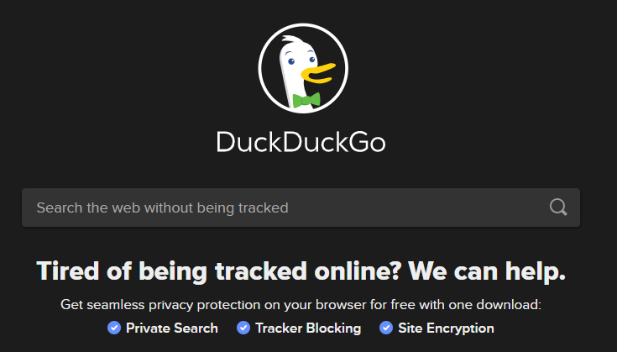617x352 pixels.
Task: Click the duck's blue eyes
Action: point(302,60)
